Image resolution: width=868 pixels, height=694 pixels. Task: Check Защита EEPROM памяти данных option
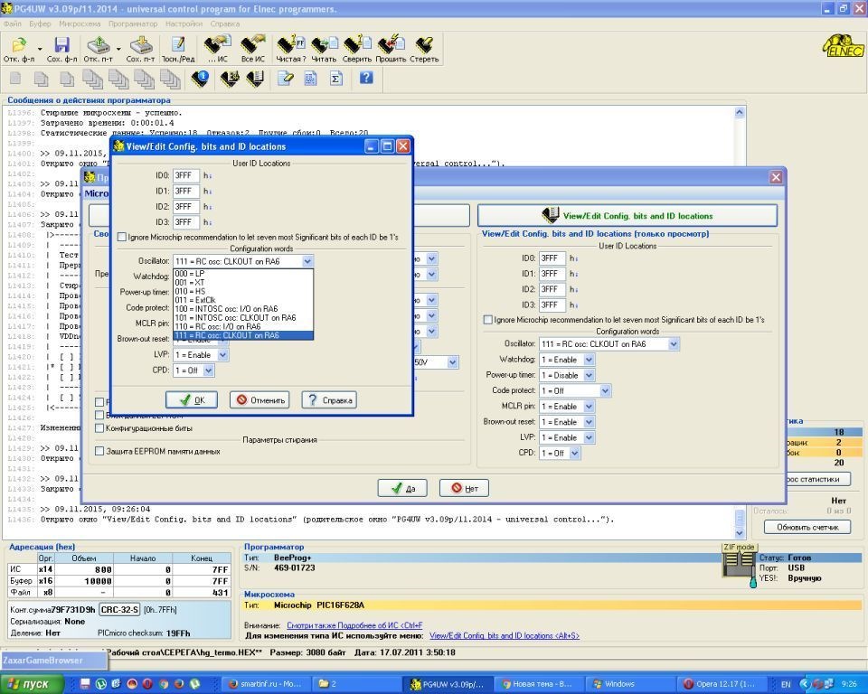(x=100, y=451)
